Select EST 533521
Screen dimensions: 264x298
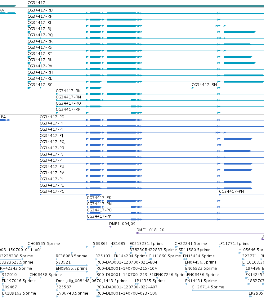click(63, 262)
